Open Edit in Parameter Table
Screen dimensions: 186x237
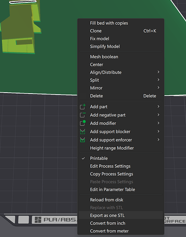pyautogui.click(x=121, y=190)
